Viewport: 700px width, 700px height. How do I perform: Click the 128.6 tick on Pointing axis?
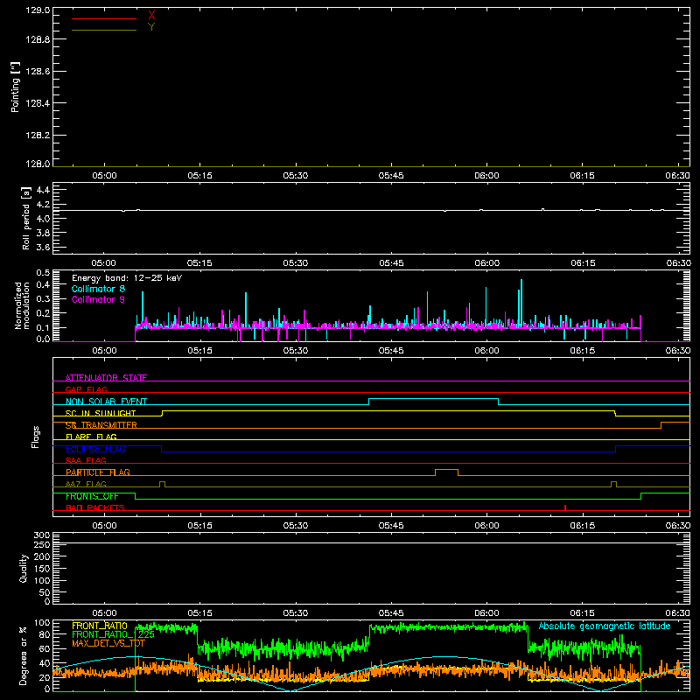38,72
